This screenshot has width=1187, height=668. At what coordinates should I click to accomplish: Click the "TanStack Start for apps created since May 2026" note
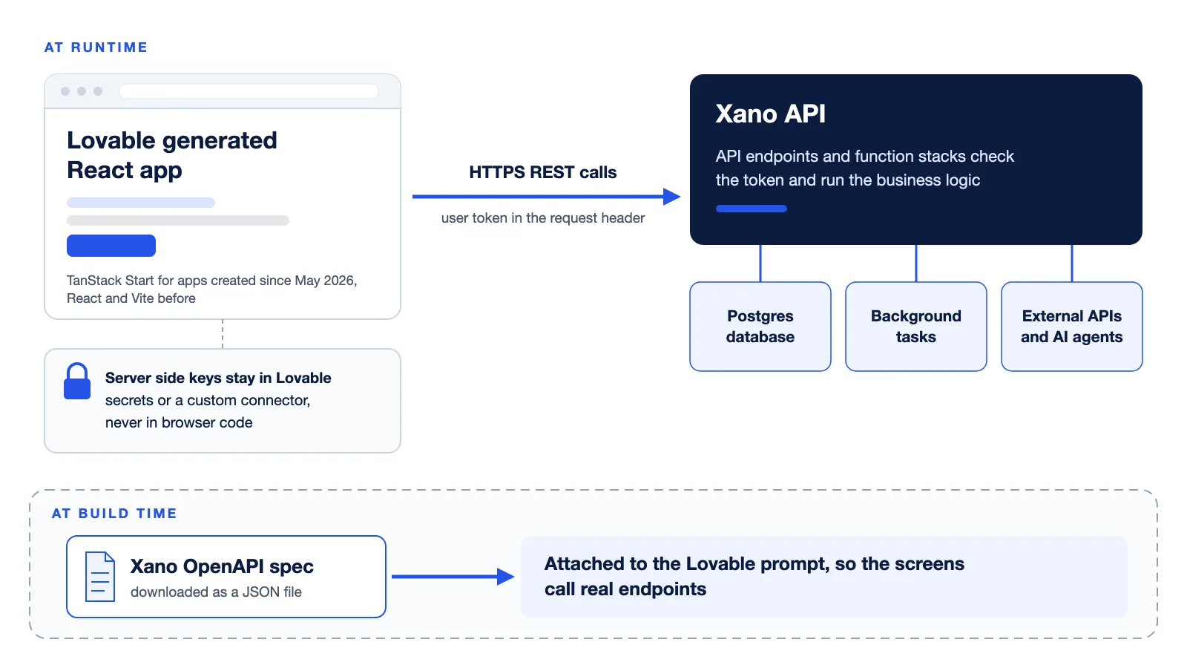click(212, 281)
